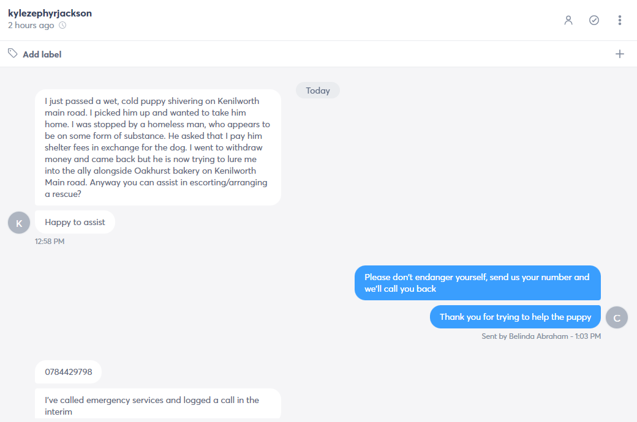This screenshot has height=422, width=637.
Task: Click the 12:58 PM timestamp
Action: [50, 242]
